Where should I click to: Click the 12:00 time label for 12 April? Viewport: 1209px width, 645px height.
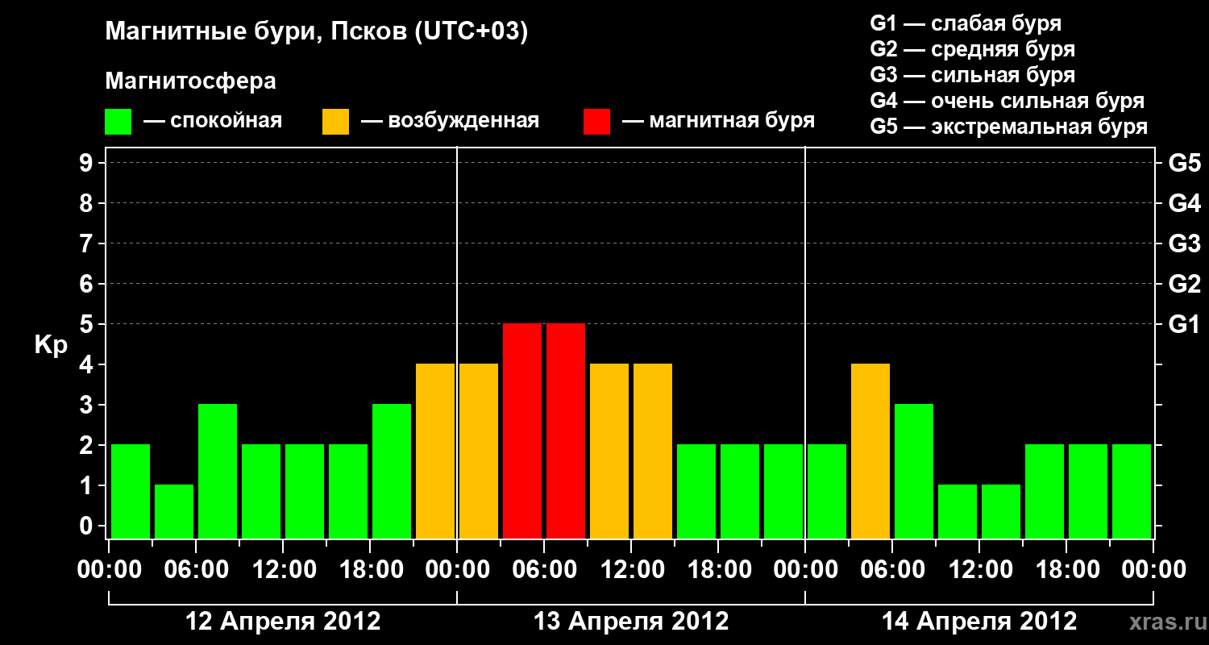283,569
